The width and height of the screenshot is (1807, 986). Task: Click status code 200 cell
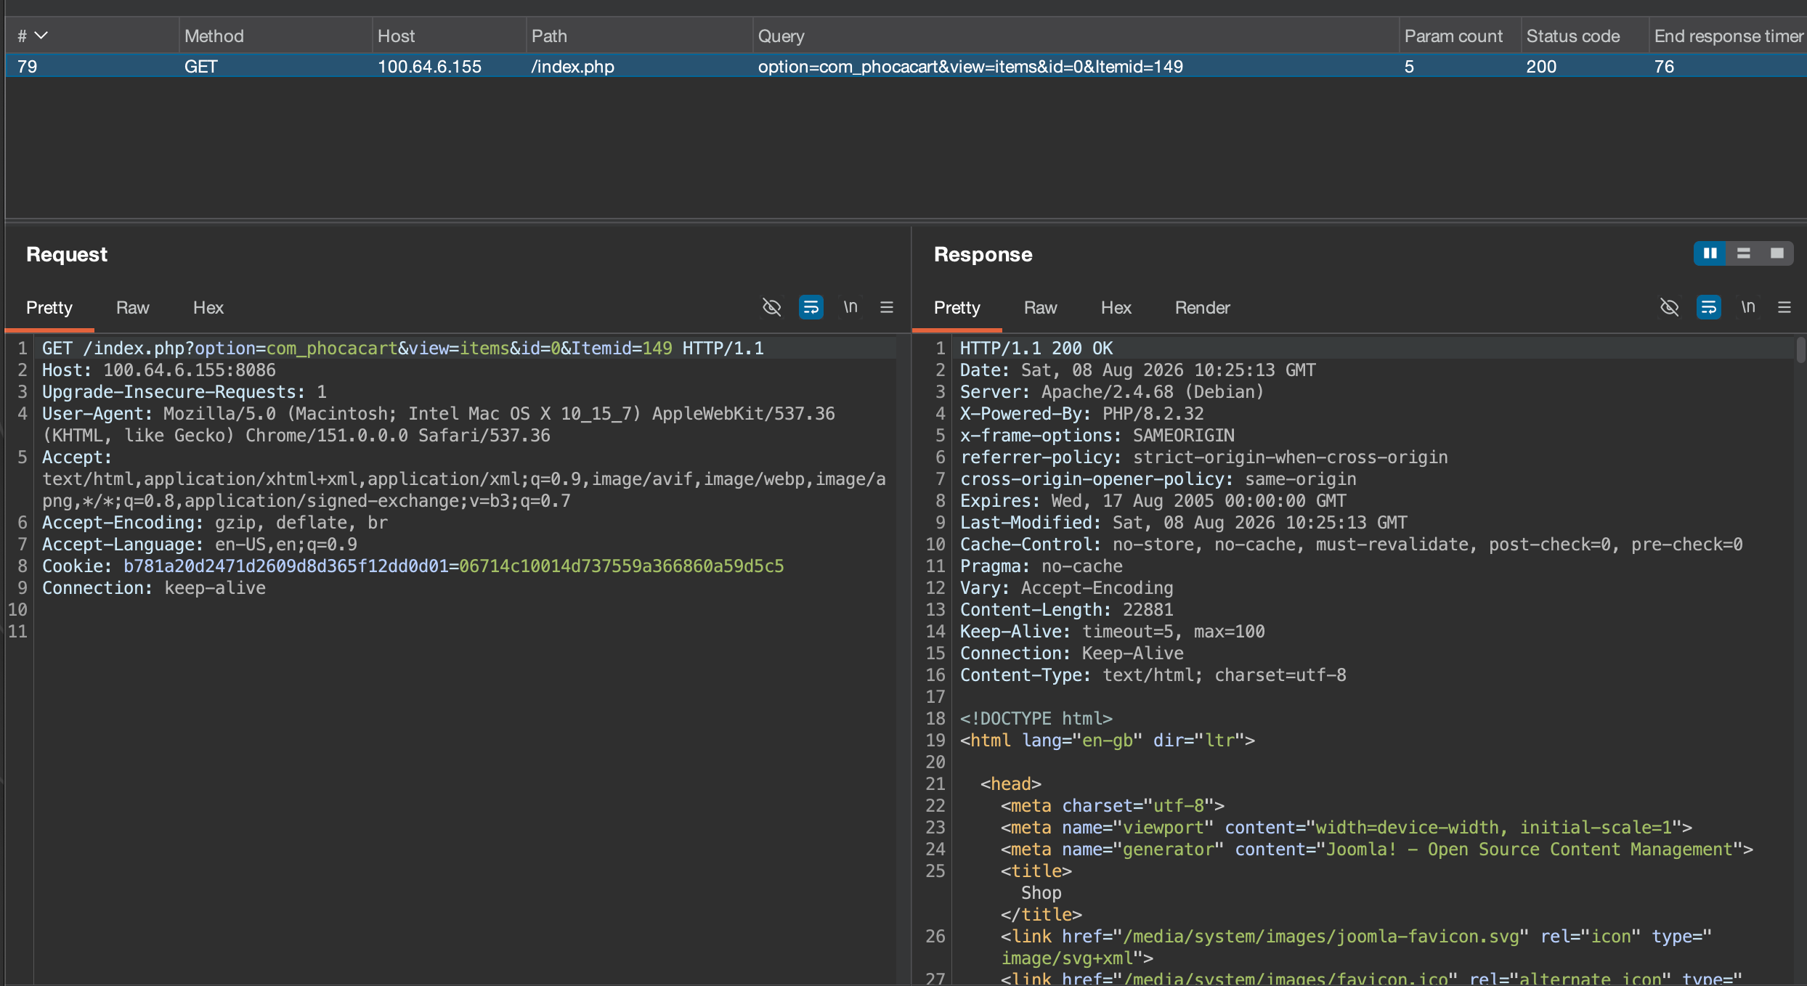tap(1541, 66)
